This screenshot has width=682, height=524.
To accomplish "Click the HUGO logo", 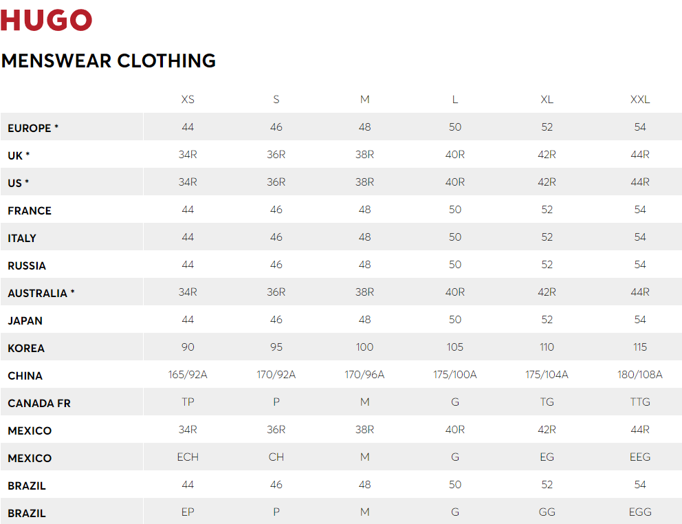I will 46,20.
